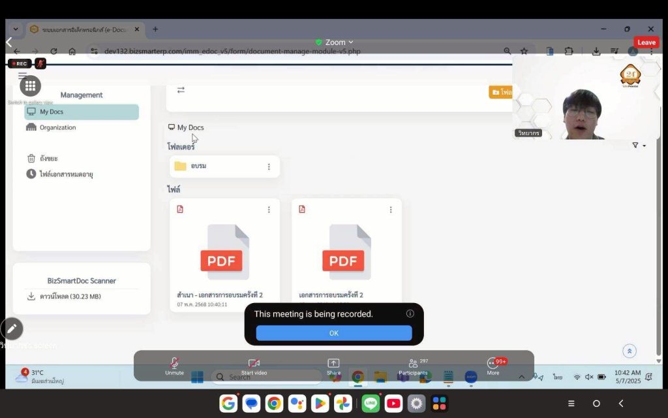Open the Participants list
This screenshot has width=668, height=418.
(x=413, y=365)
